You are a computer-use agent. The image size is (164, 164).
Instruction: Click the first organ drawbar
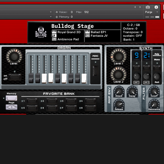click(31, 78)
